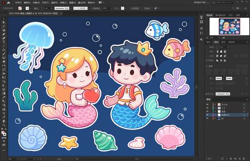Open the stroke color dropdown in control bar
This screenshot has width=250, height=161.
pos(30,8)
